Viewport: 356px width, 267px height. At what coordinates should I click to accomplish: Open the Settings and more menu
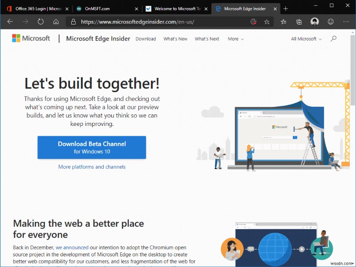(346, 21)
